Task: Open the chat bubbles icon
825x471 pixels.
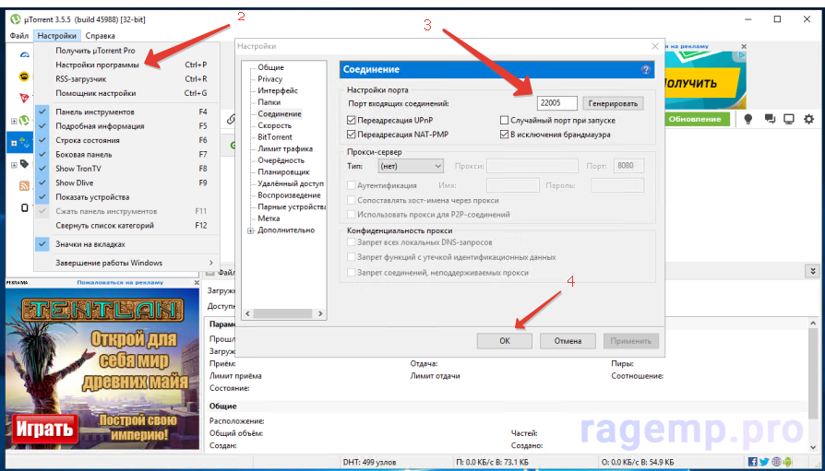Action: [770, 119]
